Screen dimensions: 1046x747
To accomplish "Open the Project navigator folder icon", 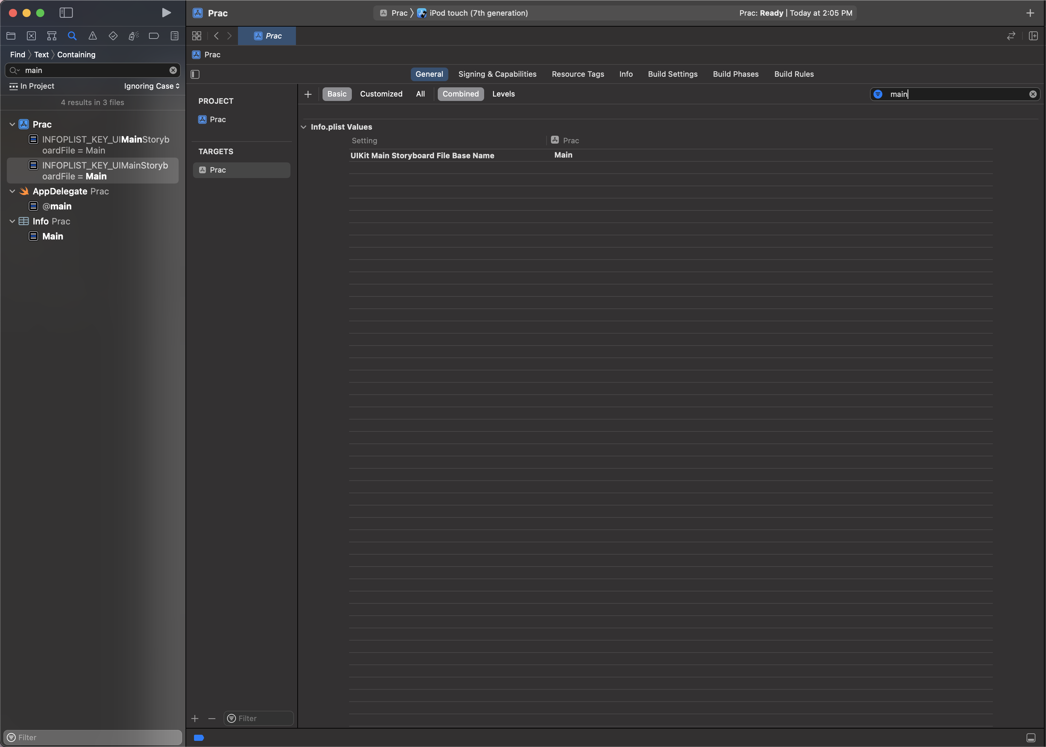I will click(11, 36).
